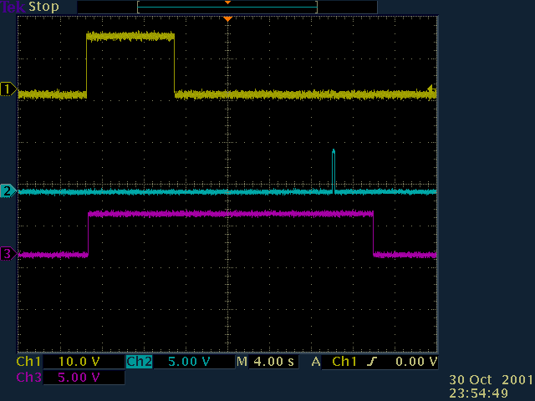Click the magenta channel 3 ground marker
535x401 pixels.
(x=8, y=254)
